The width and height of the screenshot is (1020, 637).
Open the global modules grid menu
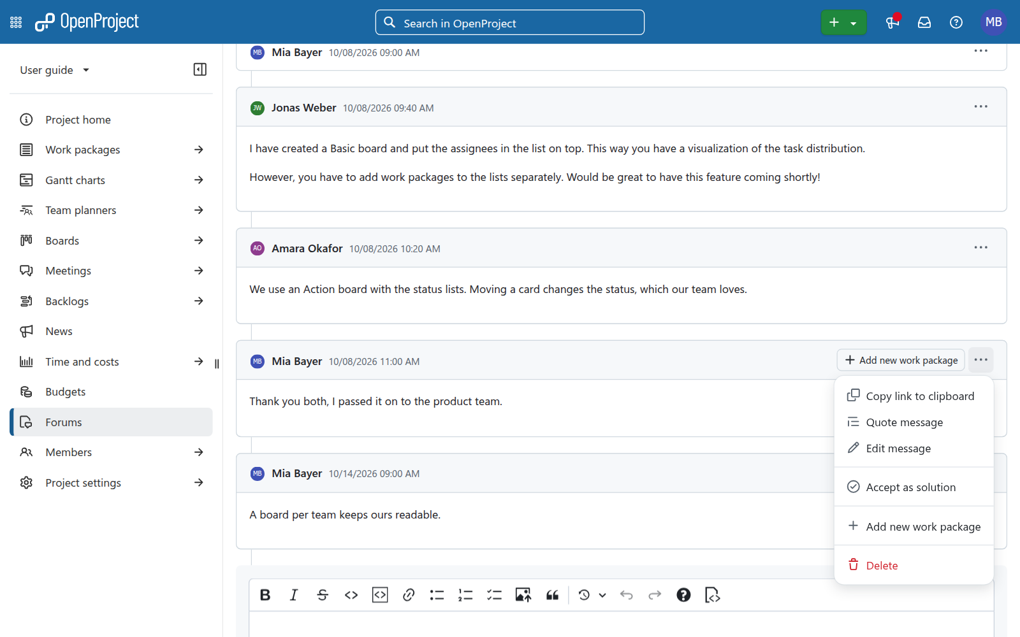pos(16,22)
